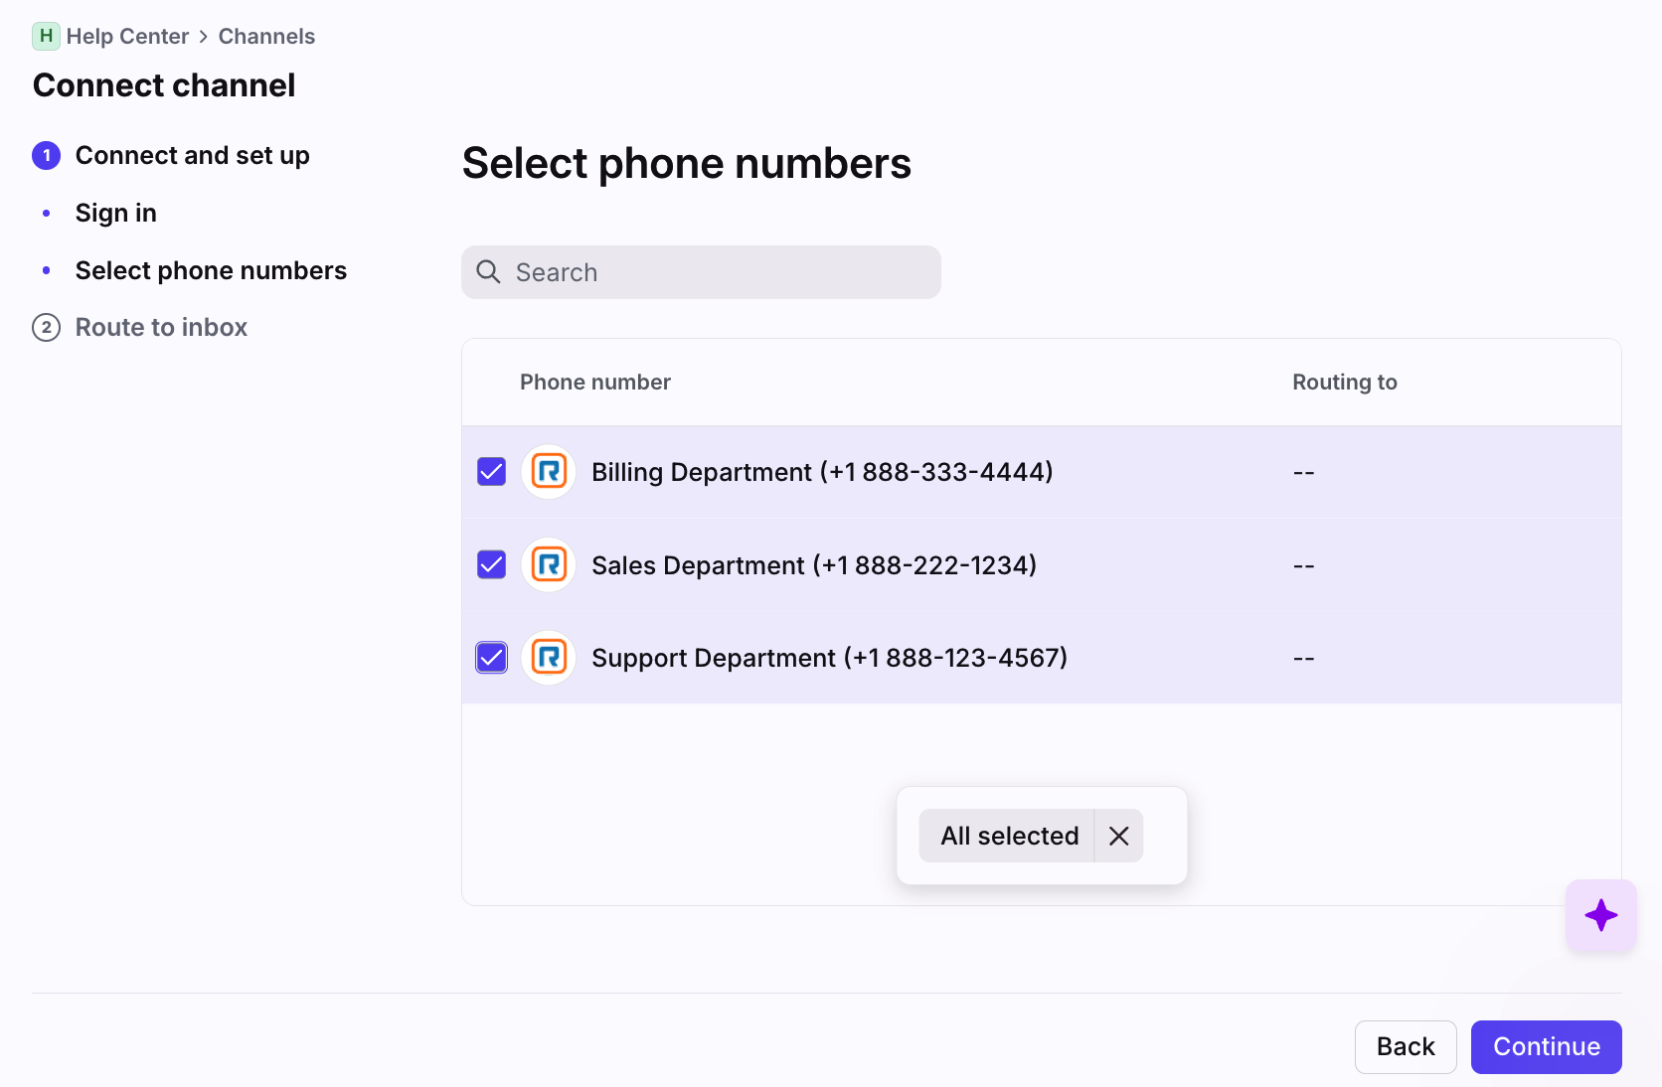Viewport: 1662px width, 1087px height.
Task: Clear selection with the X icon
Action: (x=1118, y=836)
